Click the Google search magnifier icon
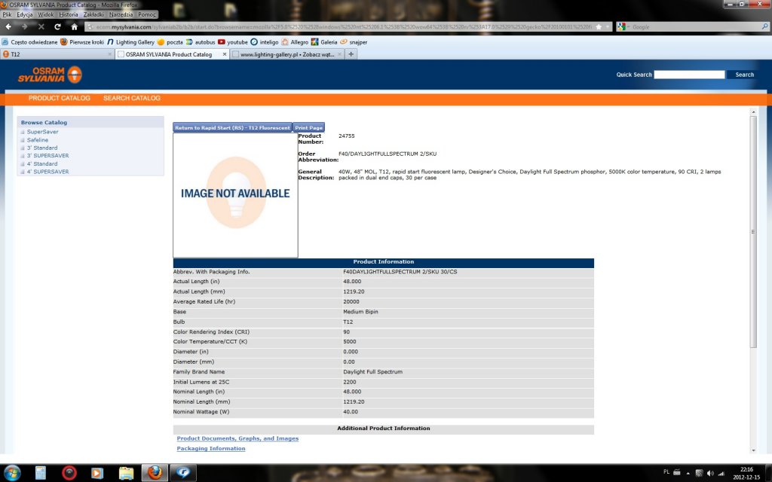The image size is (772, 482). click(764, 27)
